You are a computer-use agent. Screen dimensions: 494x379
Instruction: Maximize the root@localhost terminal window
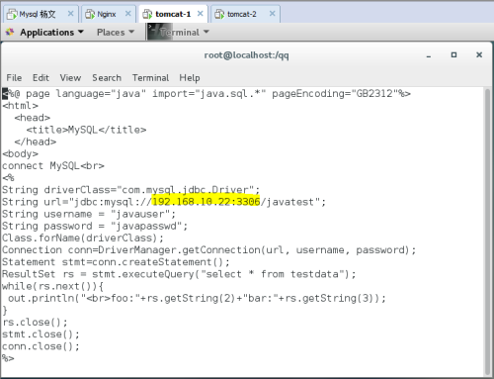coord(453,54)
